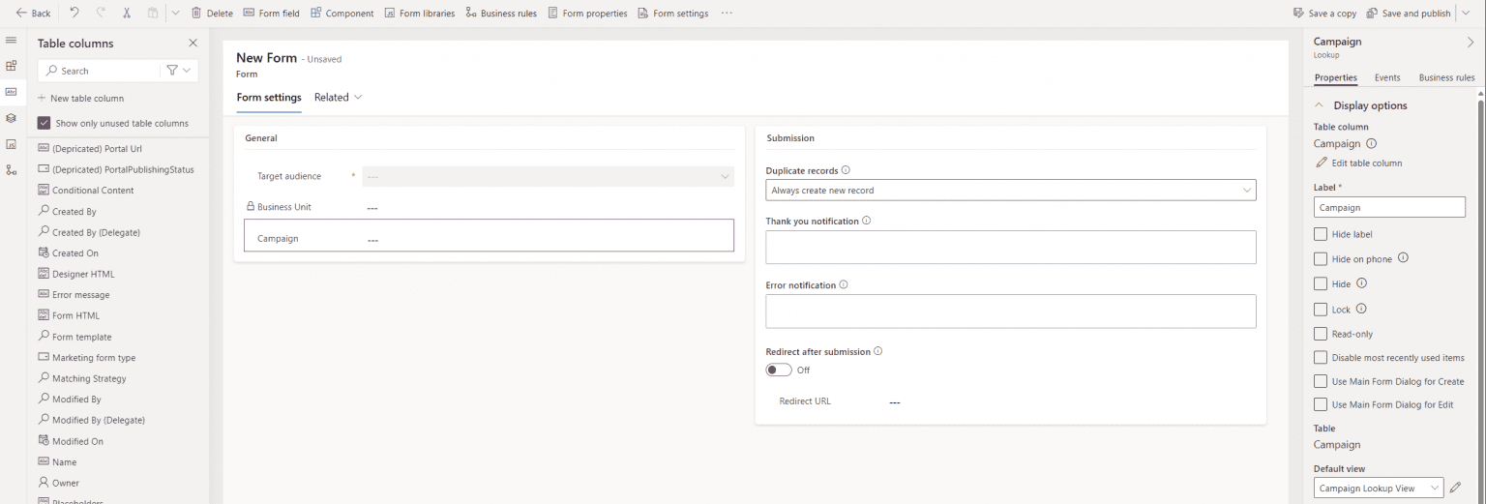Click Edit table column link

(1358, 163)
